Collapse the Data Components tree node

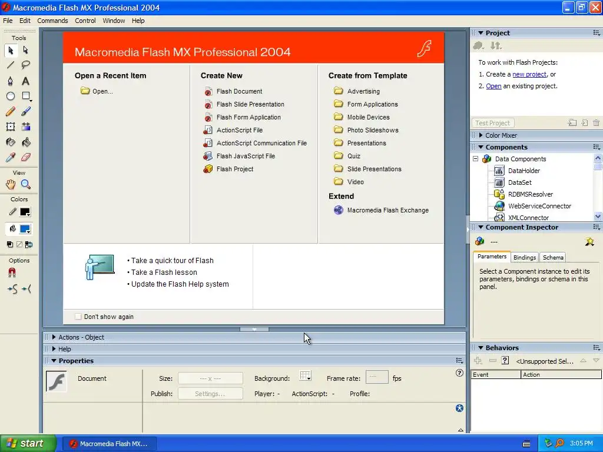pyautogui.click(x=476, y=159)
